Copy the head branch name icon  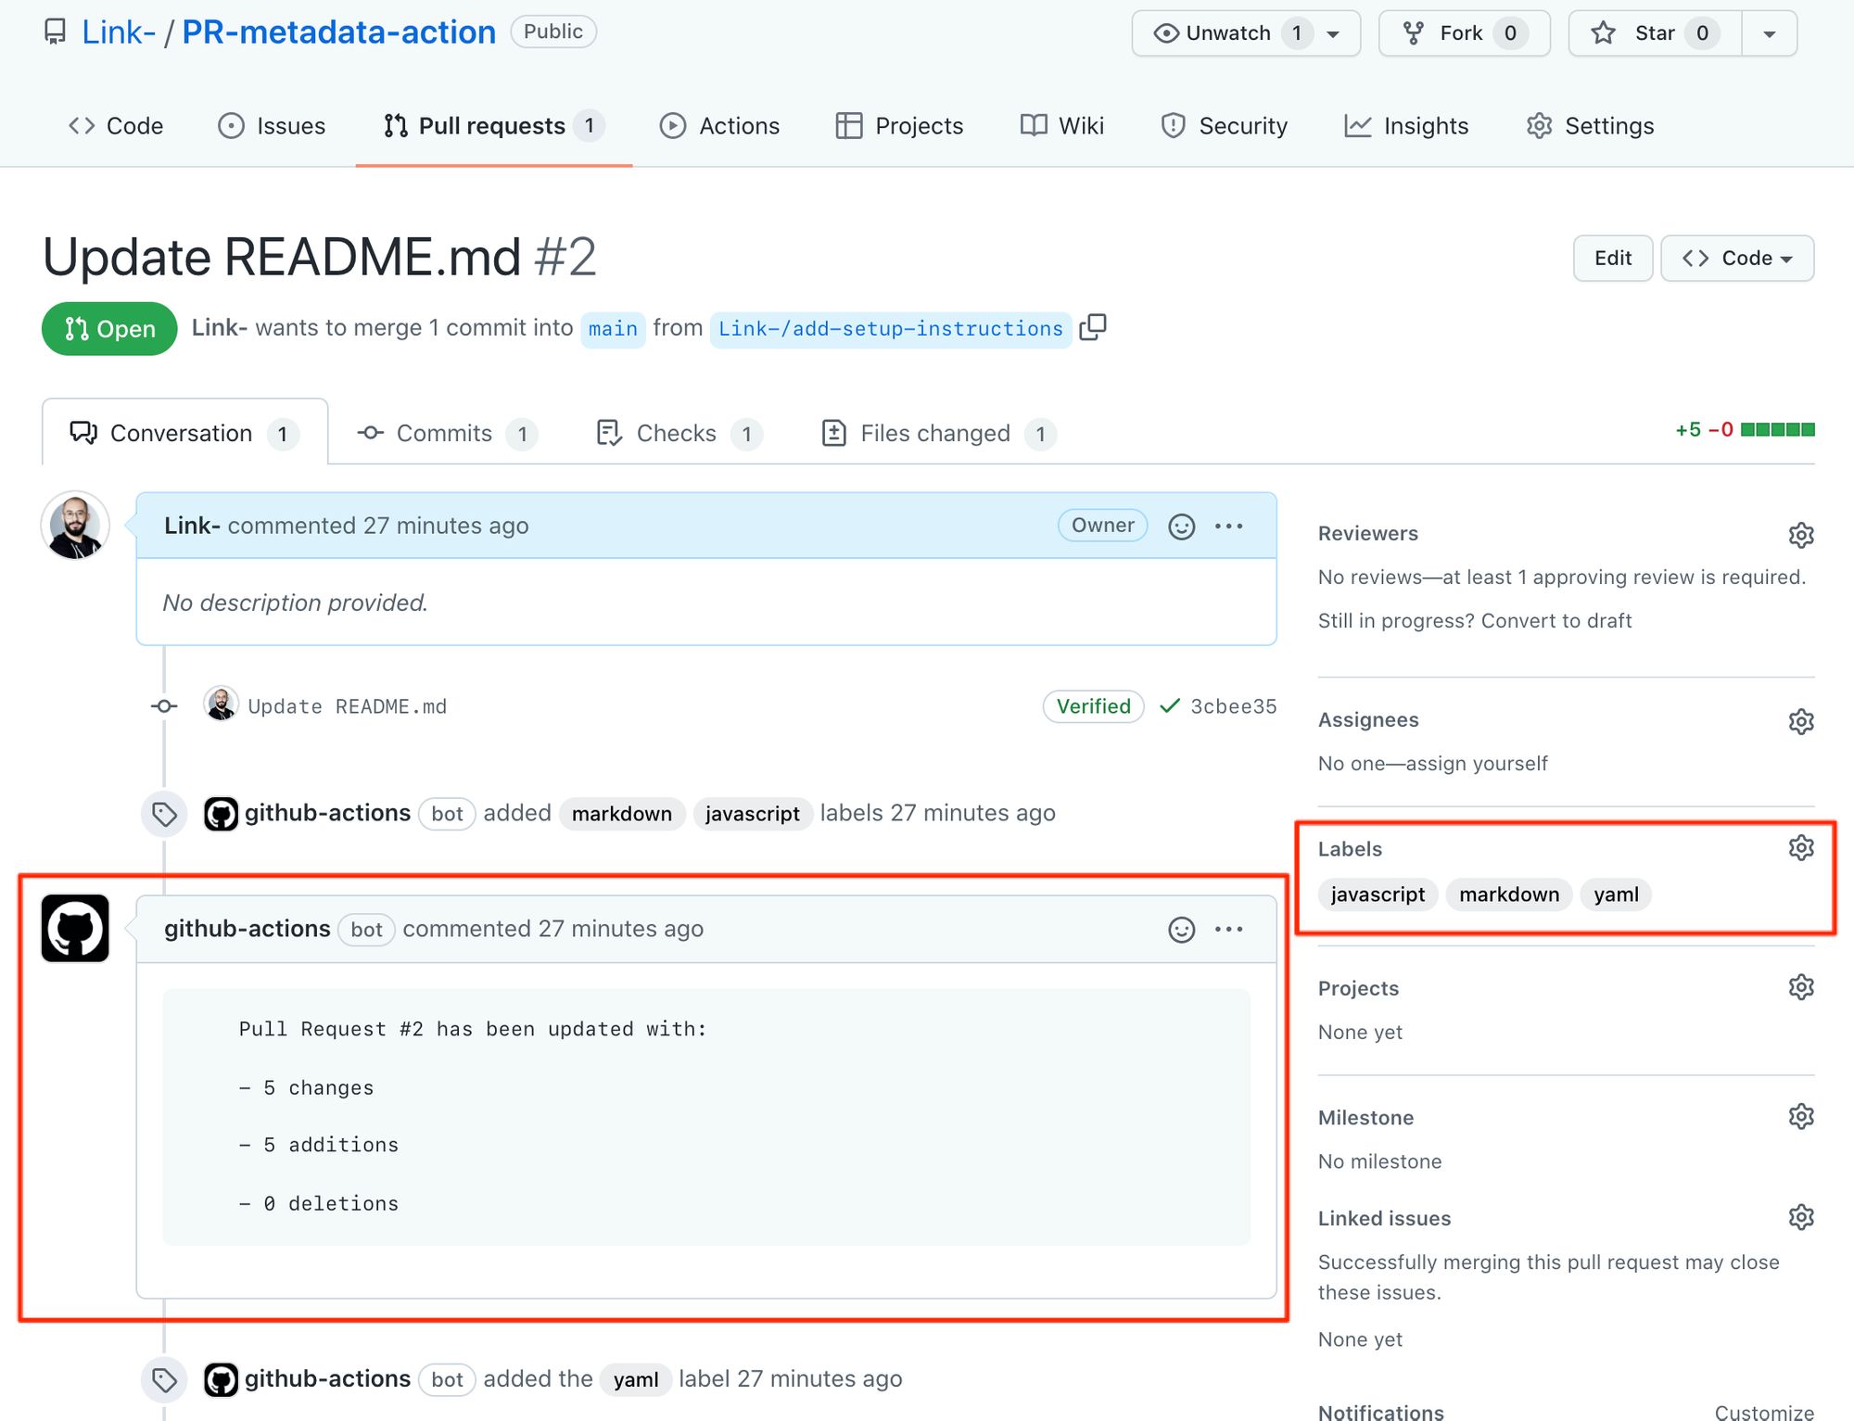point(1093,327)
